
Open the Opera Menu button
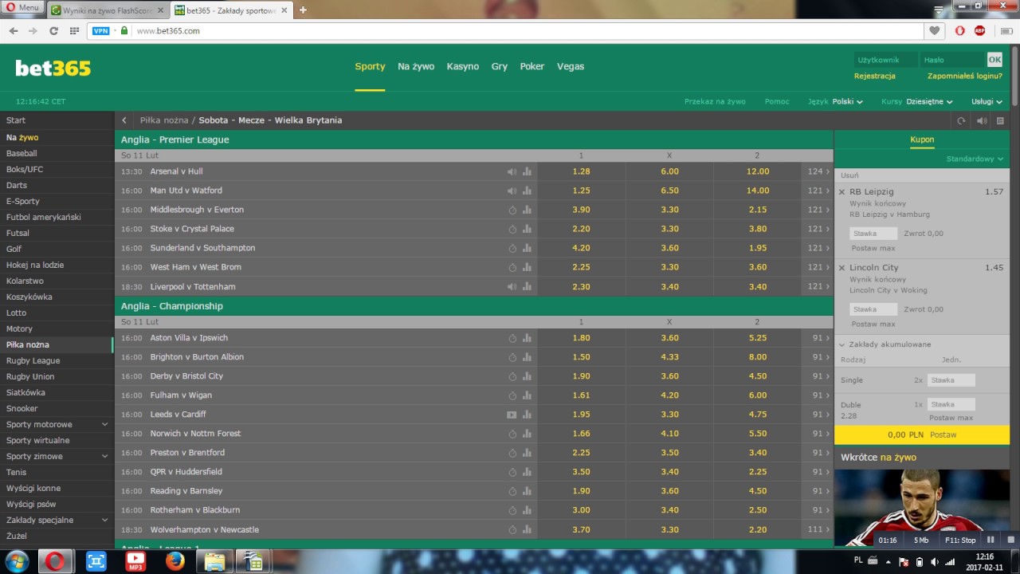click(22, 8)
